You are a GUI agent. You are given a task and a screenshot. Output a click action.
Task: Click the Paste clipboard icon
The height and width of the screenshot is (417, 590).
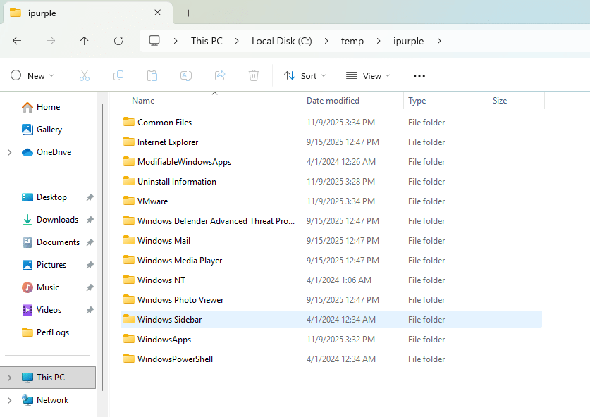point(152,76)
